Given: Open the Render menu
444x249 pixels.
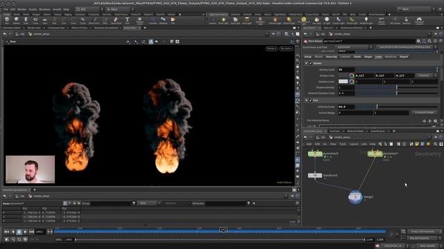Looking at the screenshot, I should [x=22, y=9].
